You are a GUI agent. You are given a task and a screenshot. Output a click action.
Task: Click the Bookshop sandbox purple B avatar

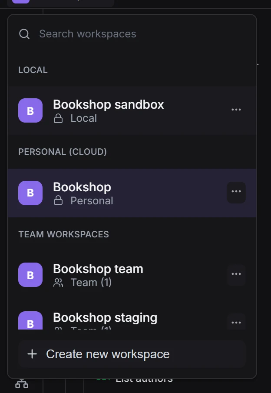tap(30, 110)
